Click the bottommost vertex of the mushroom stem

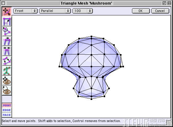[x=91, y=99]
